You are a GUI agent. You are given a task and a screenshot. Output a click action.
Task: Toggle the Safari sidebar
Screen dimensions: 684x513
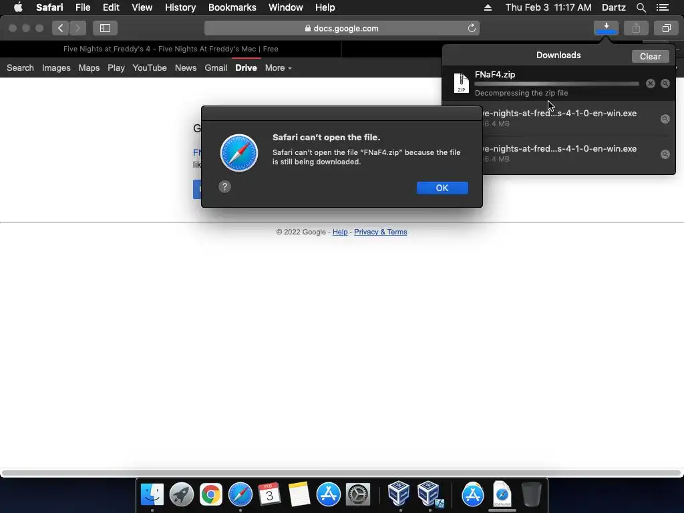105,28
